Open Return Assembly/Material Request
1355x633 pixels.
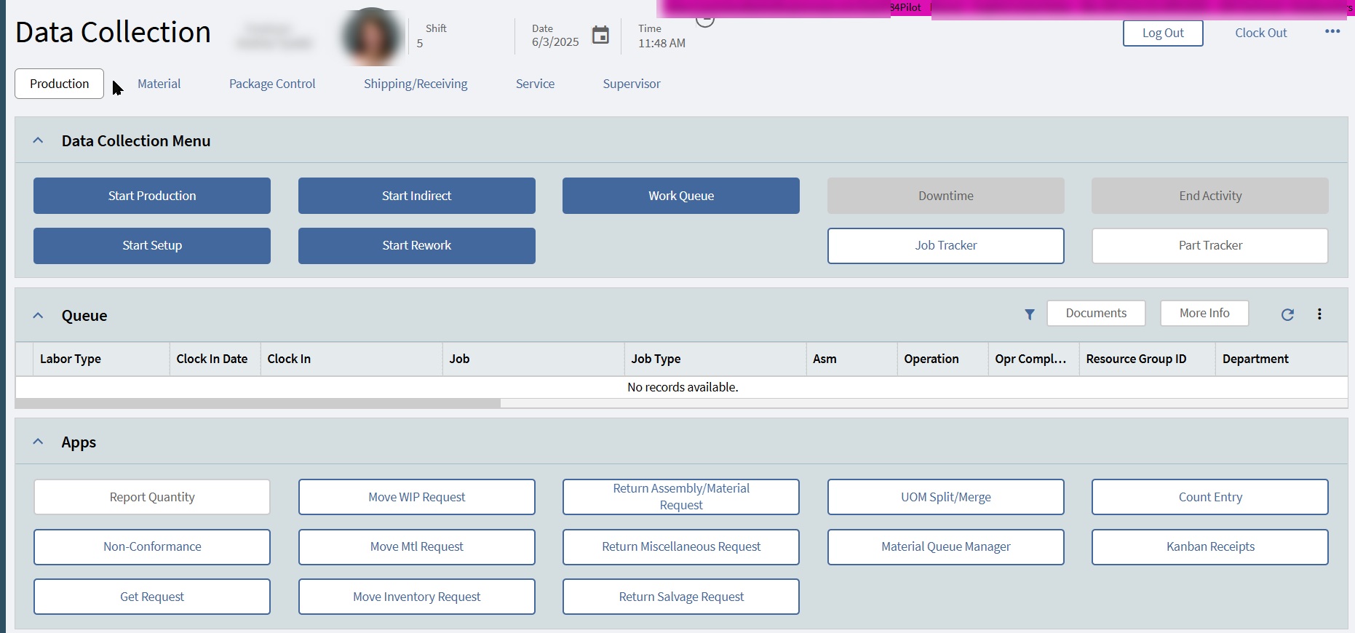[681, 497]
